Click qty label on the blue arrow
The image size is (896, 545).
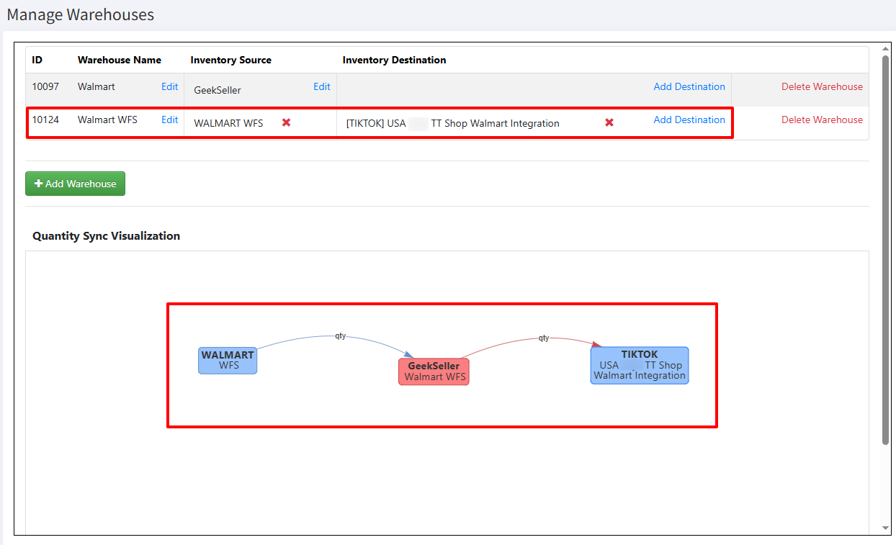pyautogui.click(x=341, y=335)
